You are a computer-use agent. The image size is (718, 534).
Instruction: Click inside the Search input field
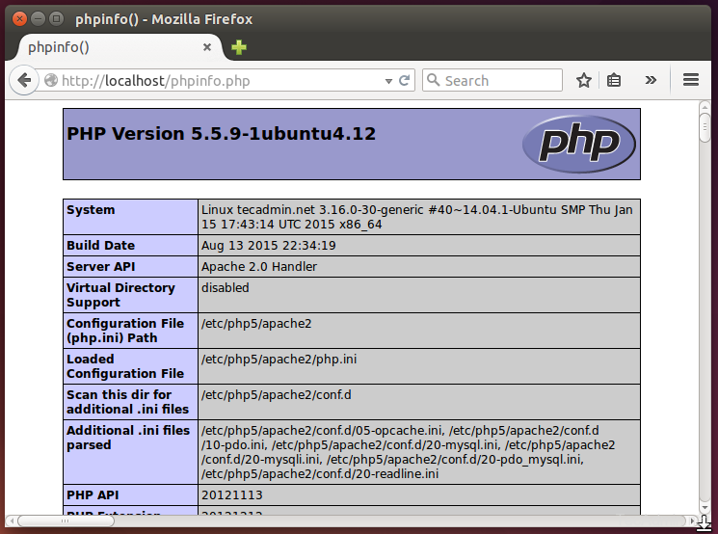(496, 81)
